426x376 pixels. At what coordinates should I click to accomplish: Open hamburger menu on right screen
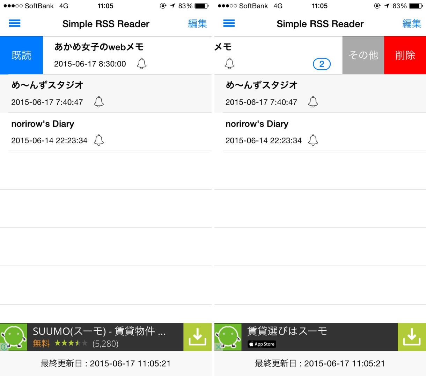coord(229,23)
